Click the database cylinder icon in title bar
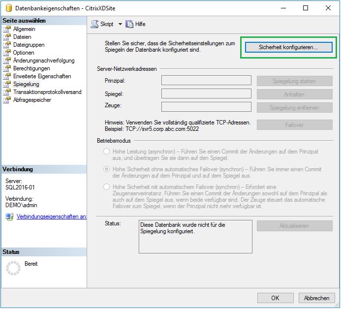Viewport: 341px width, 309px height. (x=9, y=8)
